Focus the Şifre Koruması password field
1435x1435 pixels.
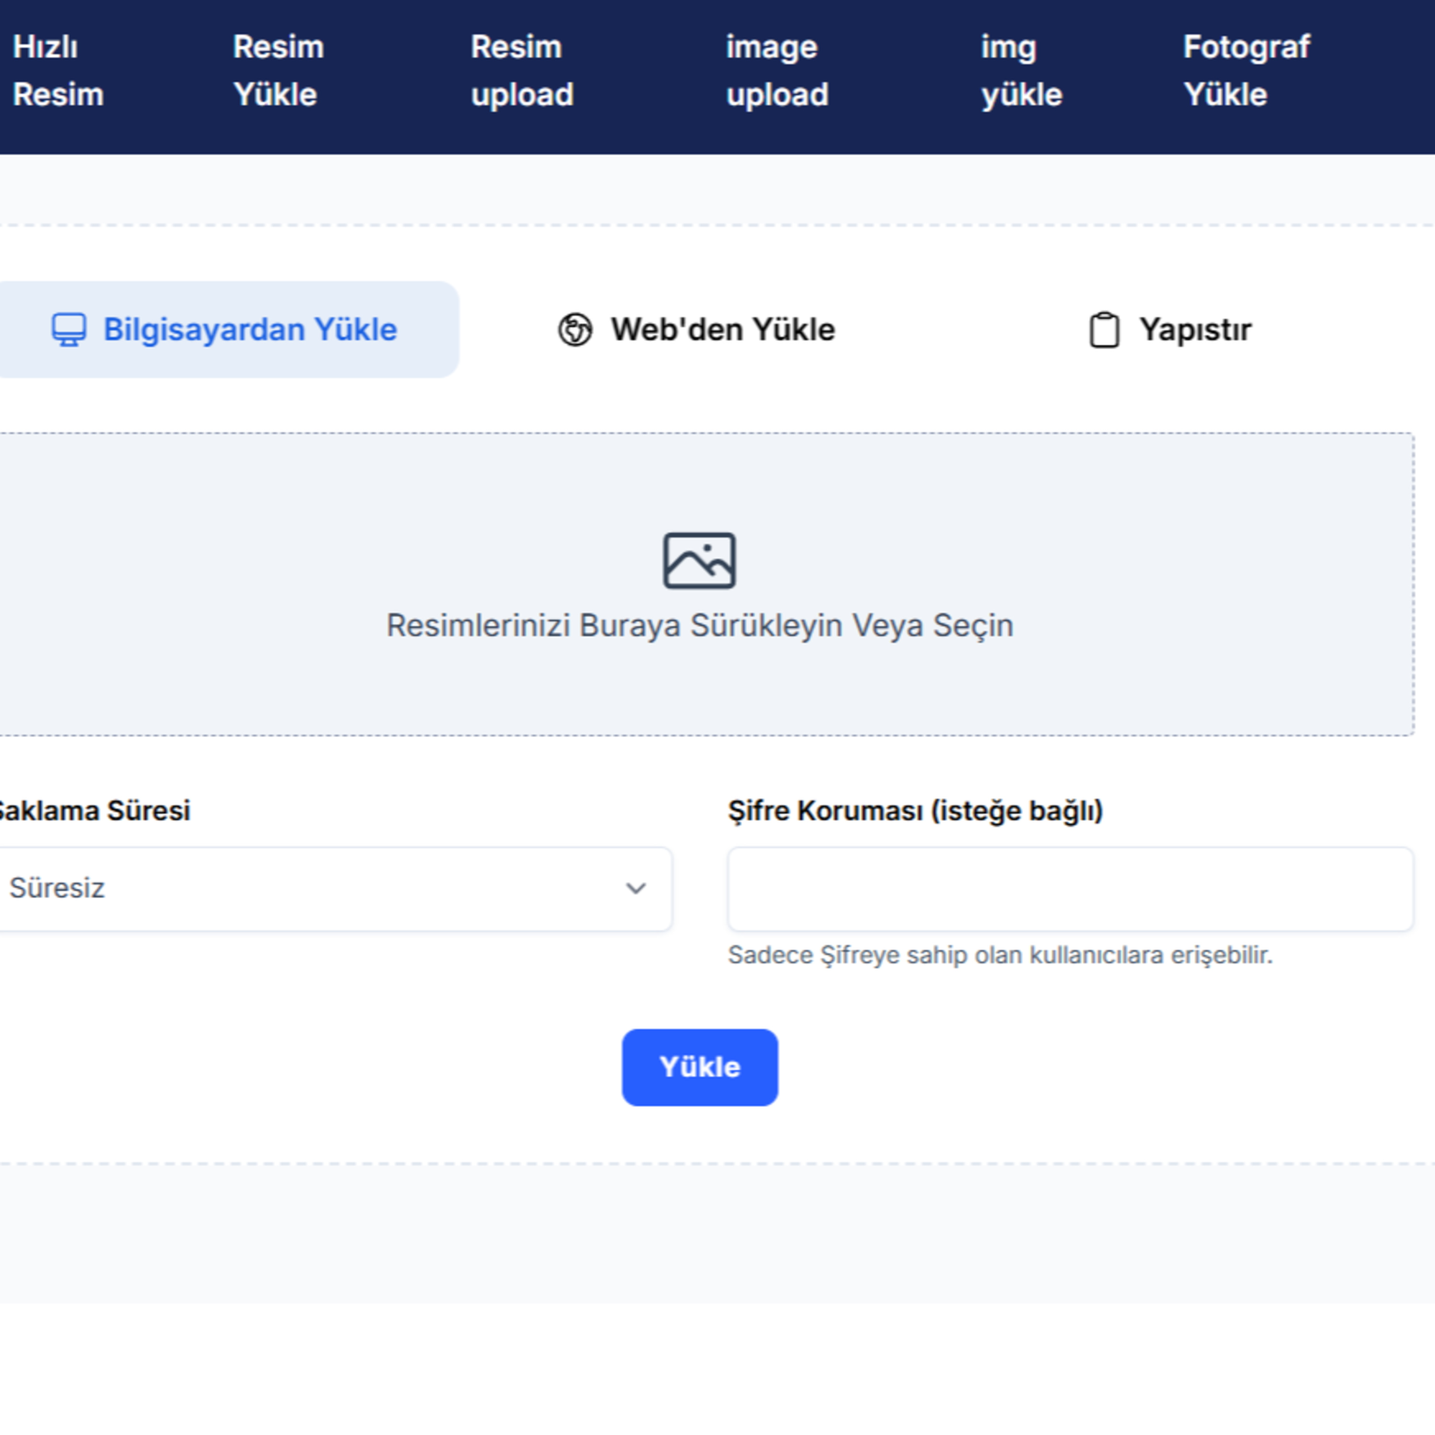click(1071, 888)
